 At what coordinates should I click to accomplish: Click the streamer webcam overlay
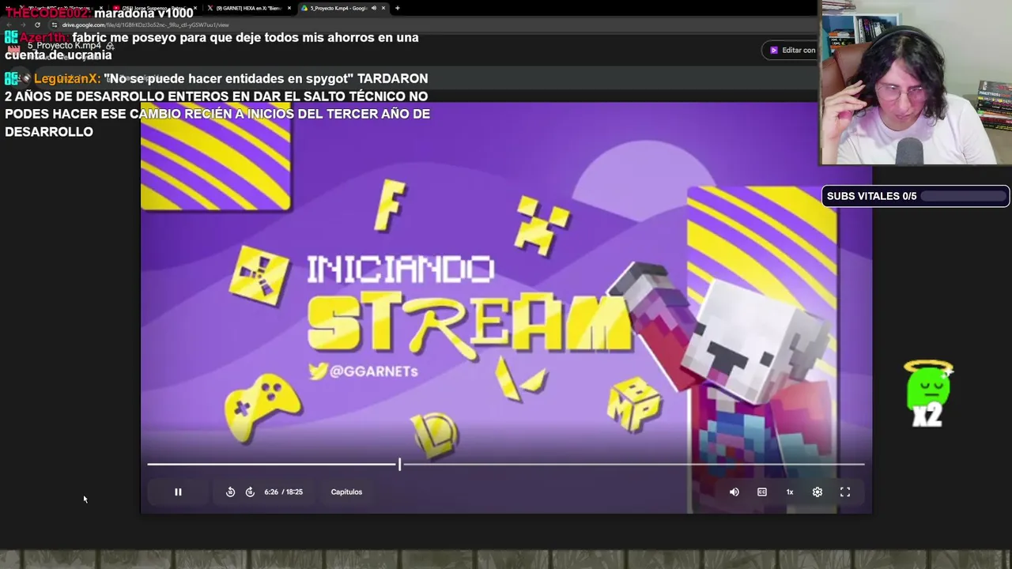[x=916, y=82]
